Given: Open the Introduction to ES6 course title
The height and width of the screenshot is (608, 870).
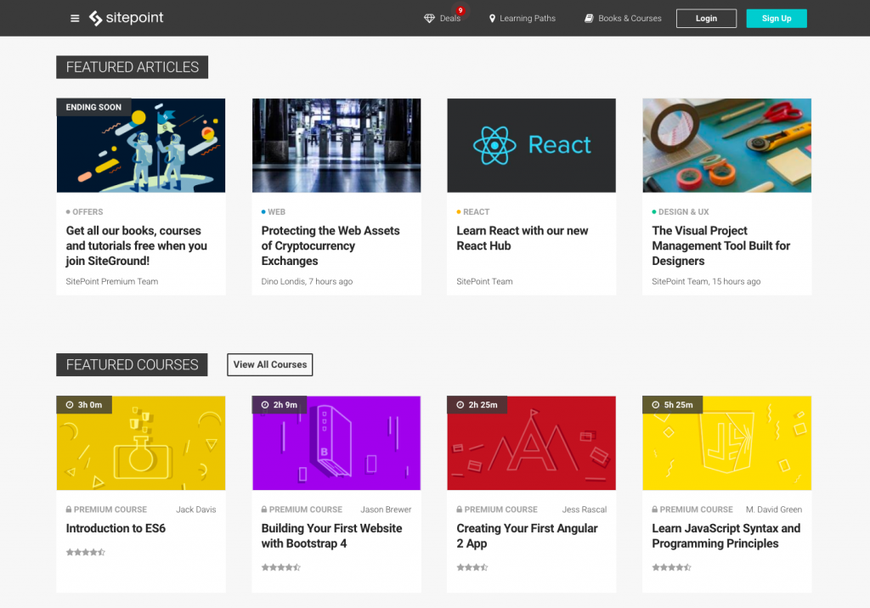Looking at the screenshot, I should pos(116,528).
